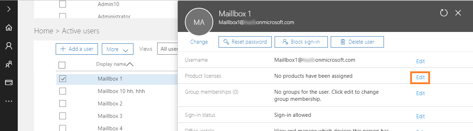Open the Views dropdown filter

coord(168,49)
